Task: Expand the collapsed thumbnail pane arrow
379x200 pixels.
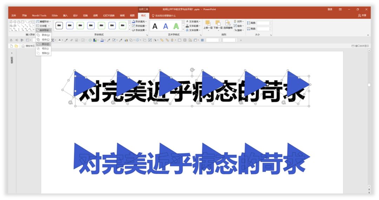Action: pos(12,53)
